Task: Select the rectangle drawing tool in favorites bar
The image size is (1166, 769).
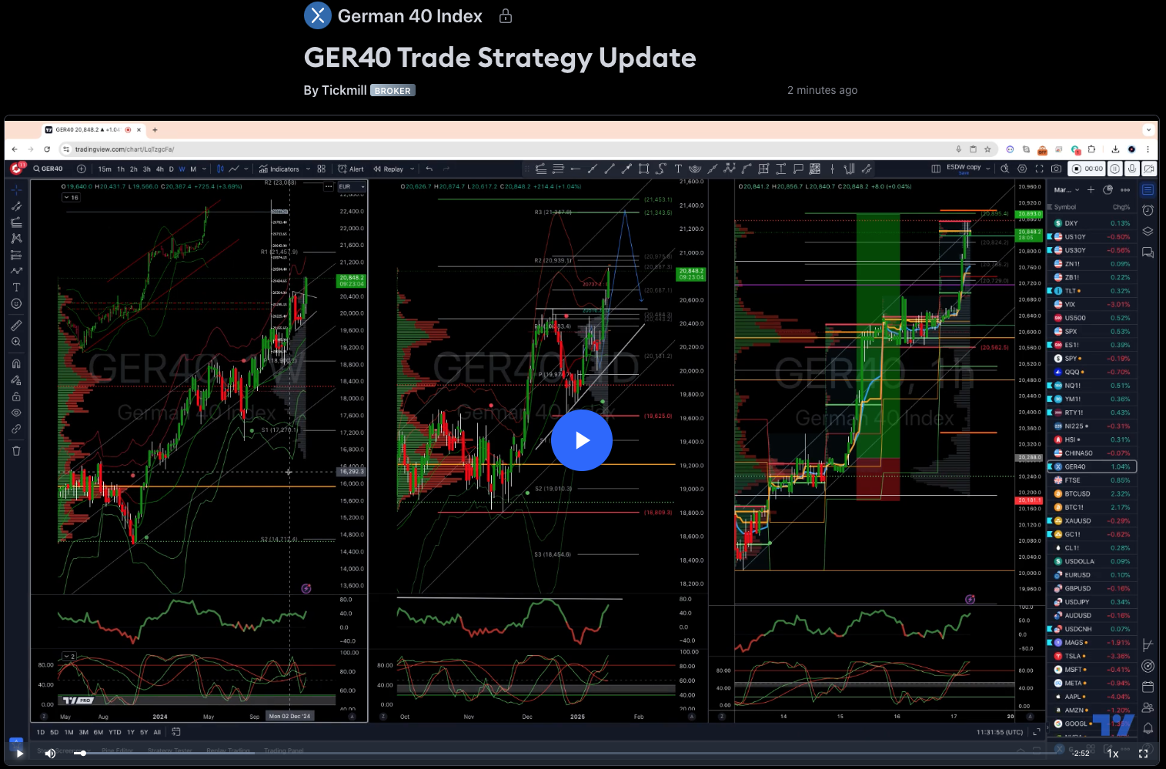Action: (x=643, y=169)
